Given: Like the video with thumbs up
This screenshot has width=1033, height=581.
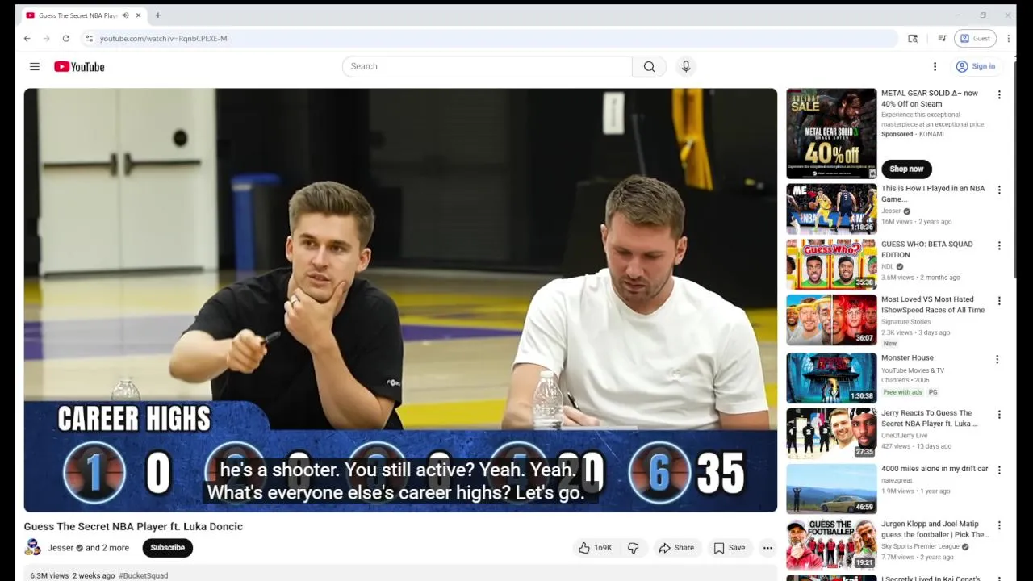Looking at the screenshot, I should (x=594, y=548).
